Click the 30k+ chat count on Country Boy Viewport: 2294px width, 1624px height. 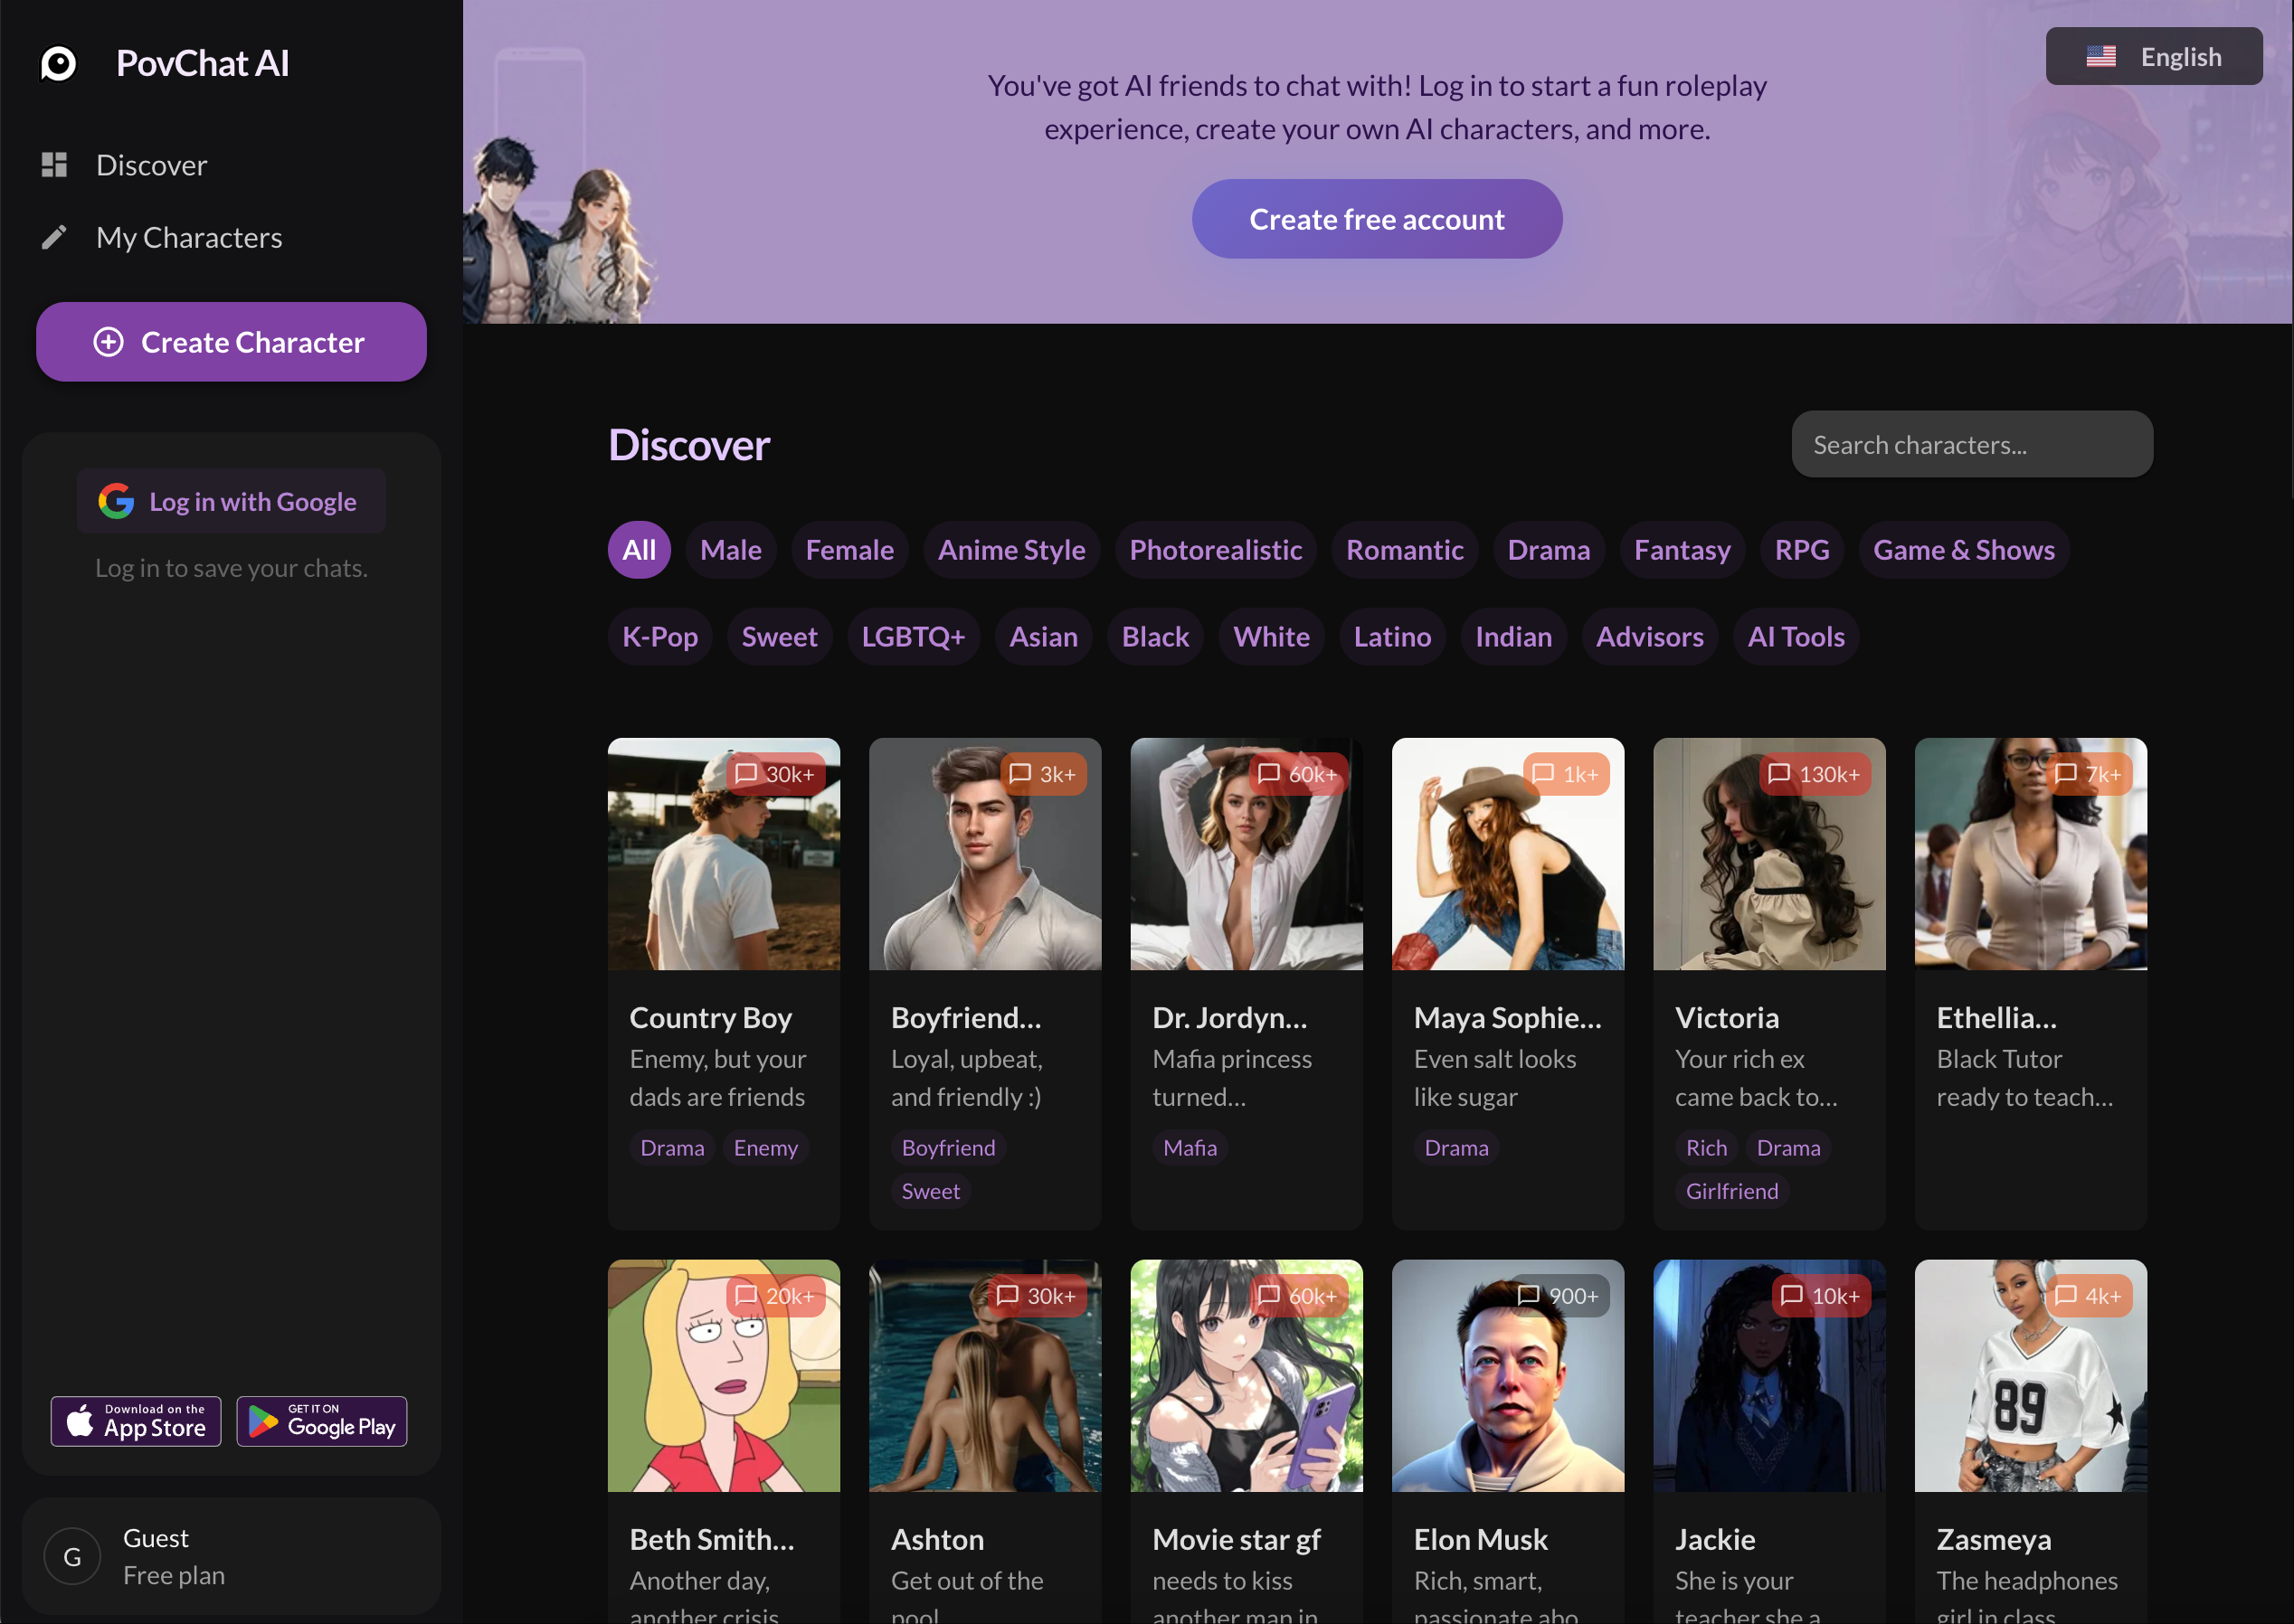point(775,774)
